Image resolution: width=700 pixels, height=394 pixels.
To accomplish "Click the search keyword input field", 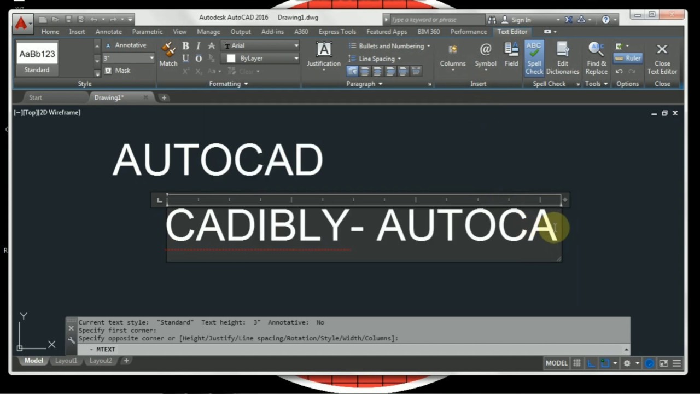I will pos(436,20).
